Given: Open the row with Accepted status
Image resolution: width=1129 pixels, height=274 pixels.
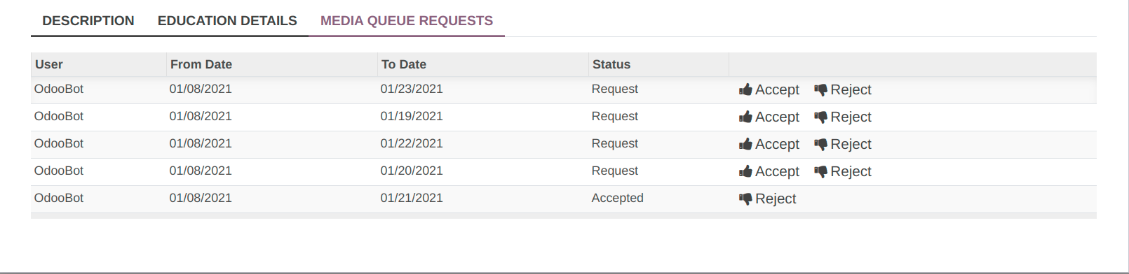Looking at the screenshot, I should pyautogui.click(x=564, y=199).
